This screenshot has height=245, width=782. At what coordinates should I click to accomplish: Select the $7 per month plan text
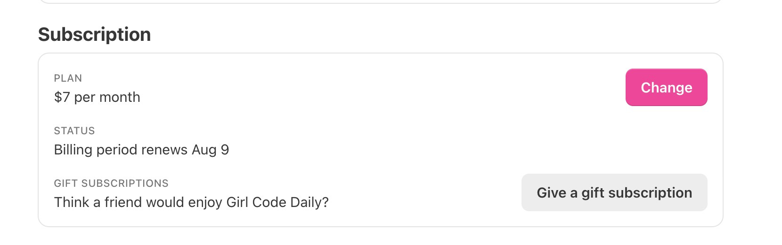pyautogui.click(x=97, y=97)
